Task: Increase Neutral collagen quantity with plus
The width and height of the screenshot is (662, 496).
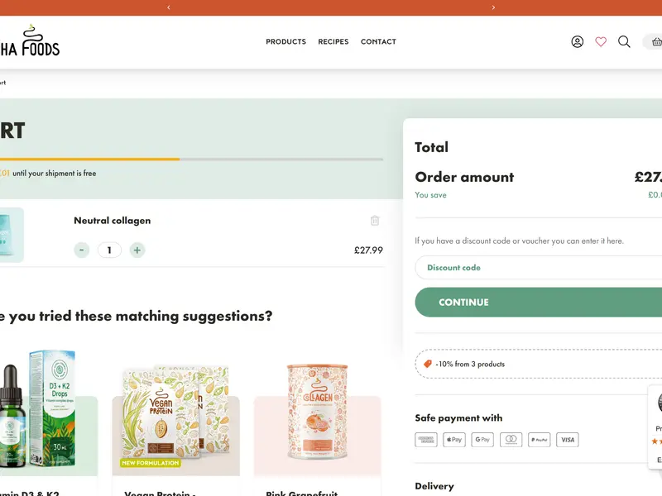Action: point(137,250)
